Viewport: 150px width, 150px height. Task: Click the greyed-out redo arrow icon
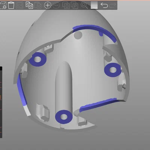tap(113, 5)
